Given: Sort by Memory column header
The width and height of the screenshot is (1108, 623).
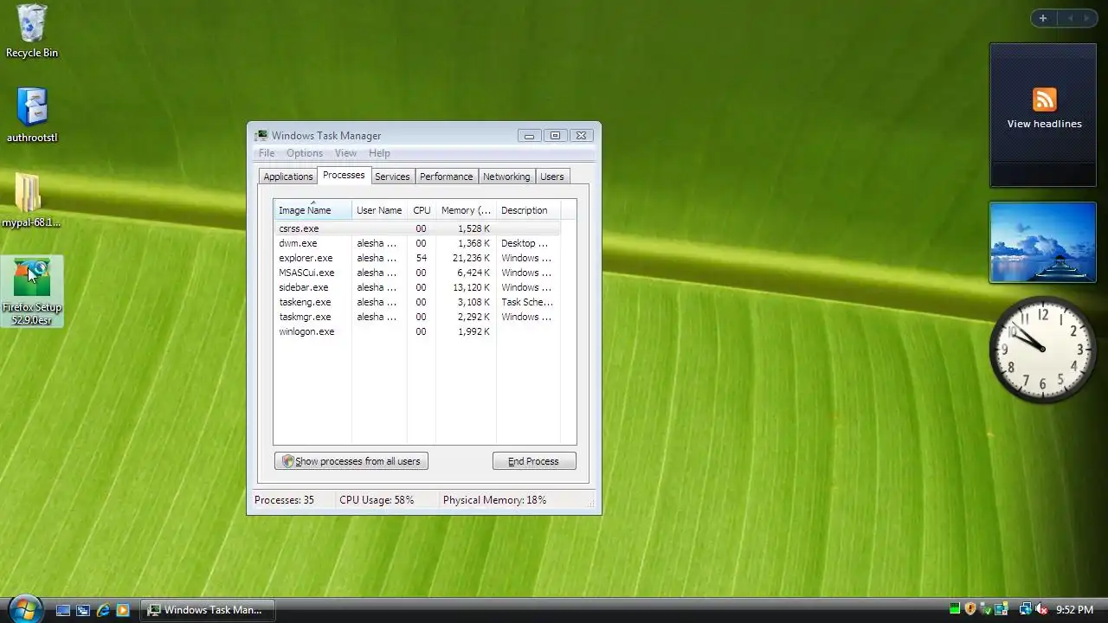Looking at the screenshot, I should pyautogui.click(x=466, y=210).
